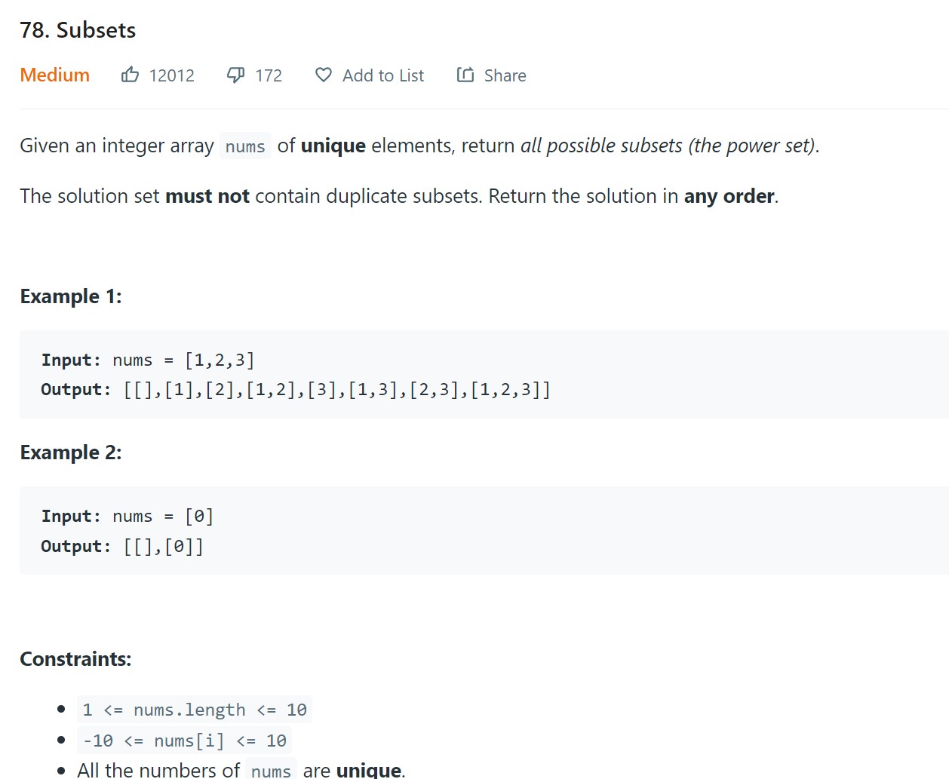Click the 78. Subsets problem title
This screenshot has width=949, height=779.
78,30
